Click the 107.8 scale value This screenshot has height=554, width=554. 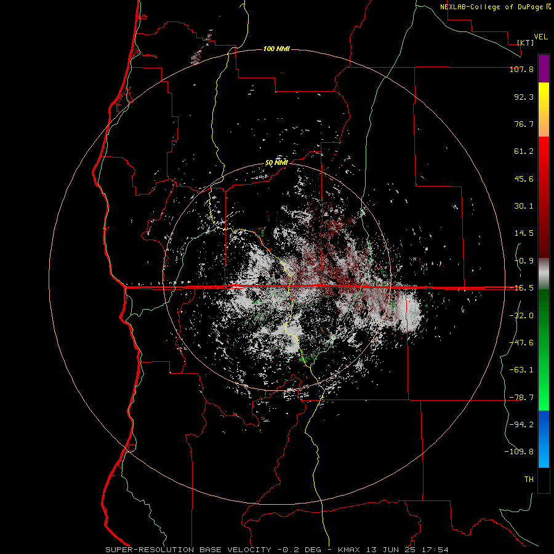(x=521, y=69)
